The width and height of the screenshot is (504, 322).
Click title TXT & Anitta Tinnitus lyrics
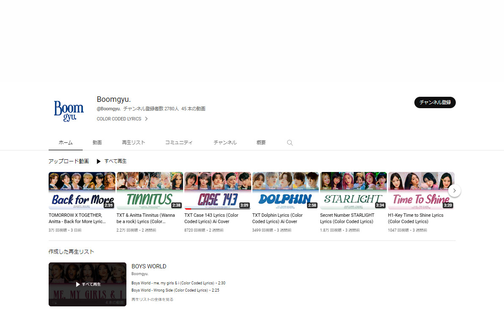click(145, 218)
